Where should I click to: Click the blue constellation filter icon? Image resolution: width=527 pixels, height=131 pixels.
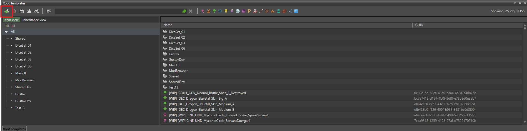(290, 11)
